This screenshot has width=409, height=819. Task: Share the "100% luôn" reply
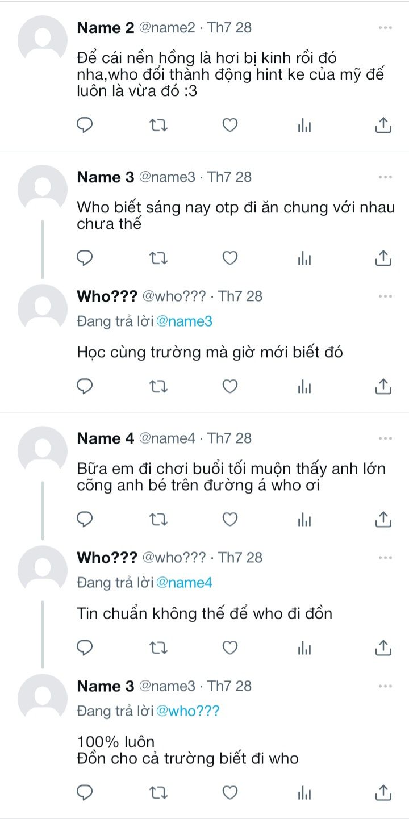[383, 792]
